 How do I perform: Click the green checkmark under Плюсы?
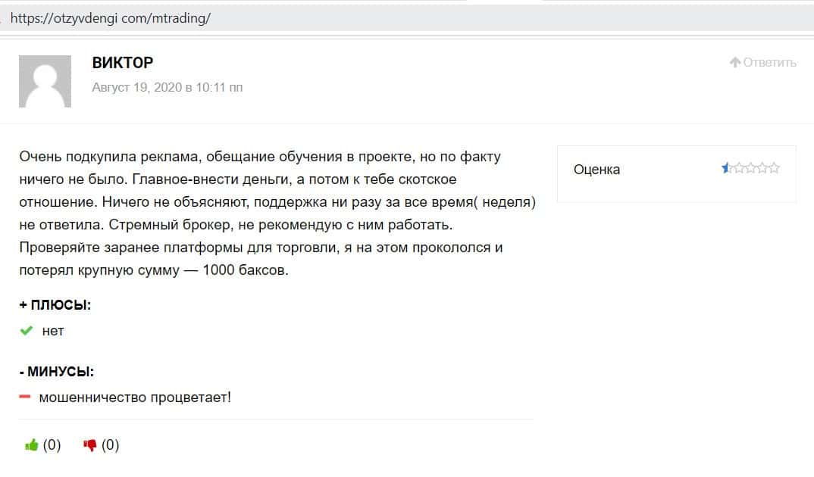(27, 331)
